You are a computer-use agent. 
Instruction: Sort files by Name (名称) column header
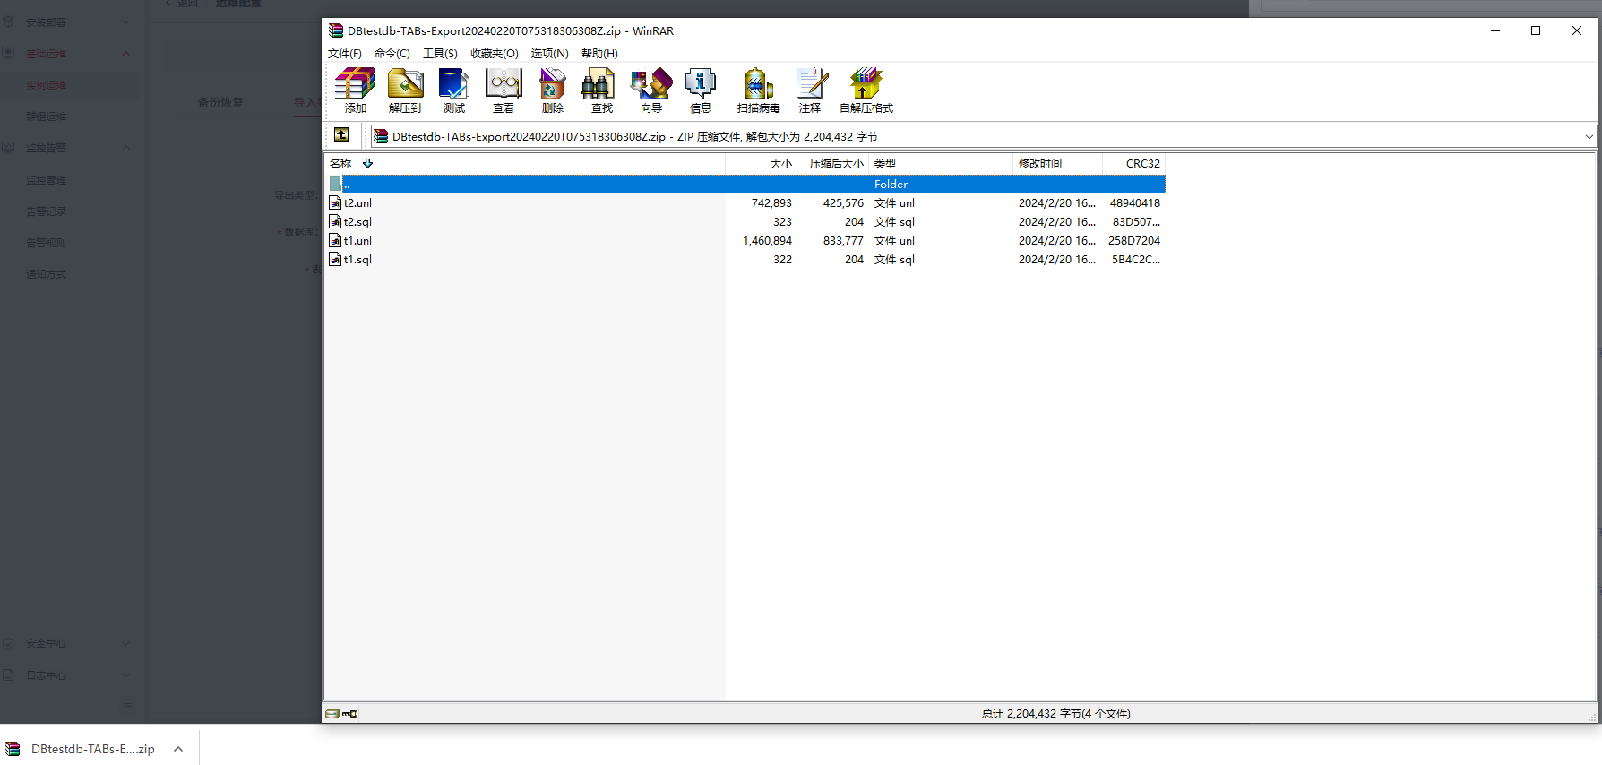(x=341, y=164)
